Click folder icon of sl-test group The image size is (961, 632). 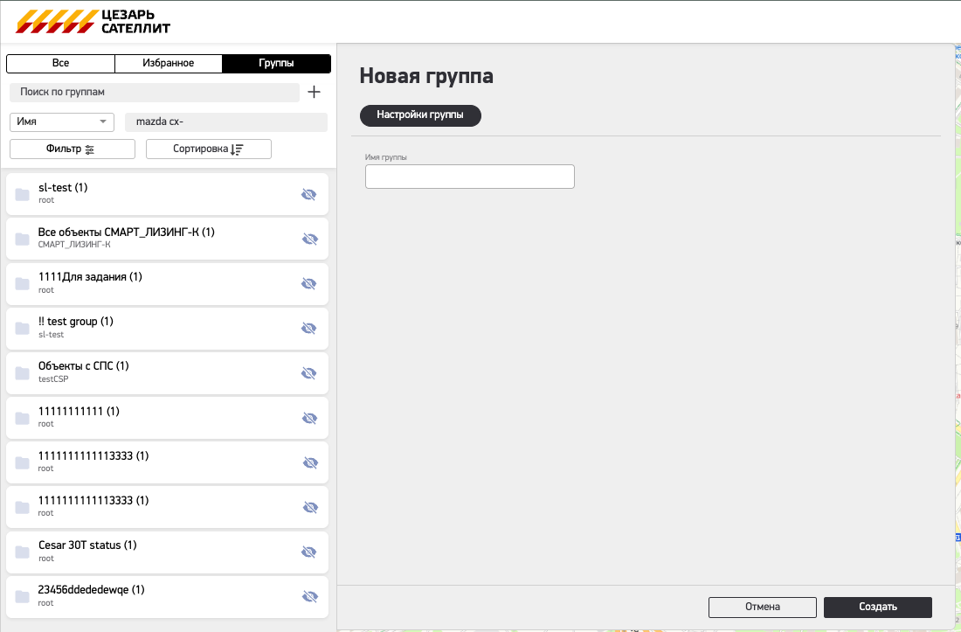tap(23, 194)
